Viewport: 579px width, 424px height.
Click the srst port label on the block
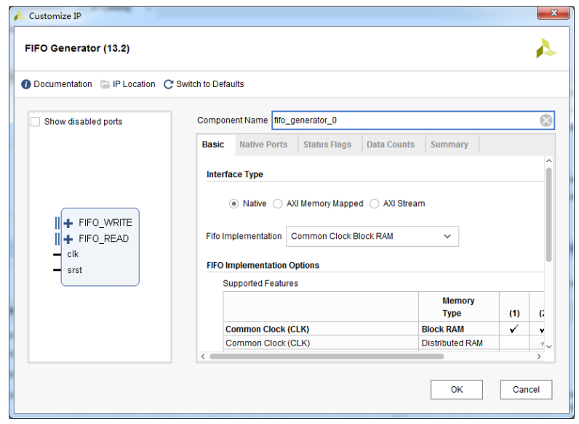click(x=75, y=270)
